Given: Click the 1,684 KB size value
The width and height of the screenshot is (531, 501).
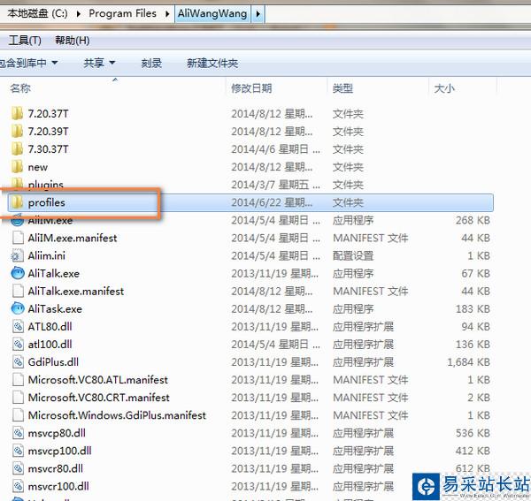Looking at the screenshot, I should (469, 362).
